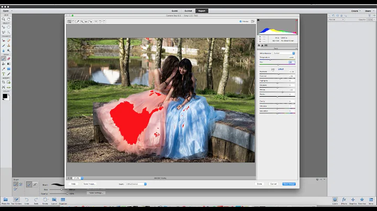Select the Spot Healing Brush tool
The width and height of the screenshot is (377, 211).
9,40
